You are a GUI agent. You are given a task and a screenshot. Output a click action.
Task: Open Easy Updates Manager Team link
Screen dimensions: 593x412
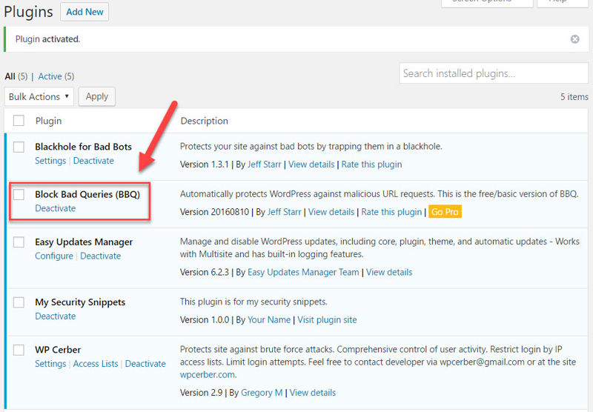coord(303,272)
